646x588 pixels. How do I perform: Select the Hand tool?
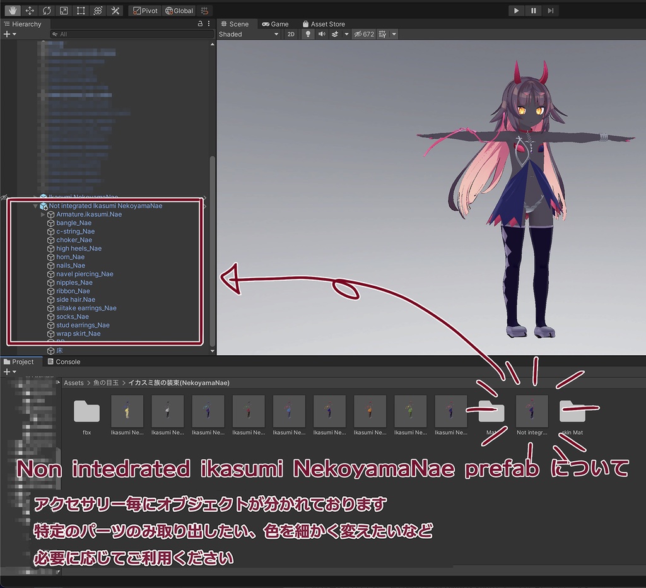(x=13, y=10)
